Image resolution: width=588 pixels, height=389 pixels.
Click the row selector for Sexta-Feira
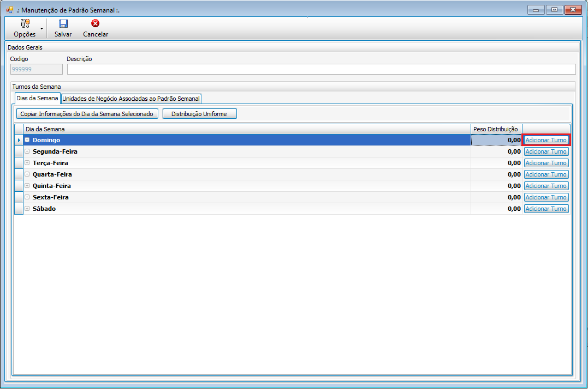coord(19,197)
